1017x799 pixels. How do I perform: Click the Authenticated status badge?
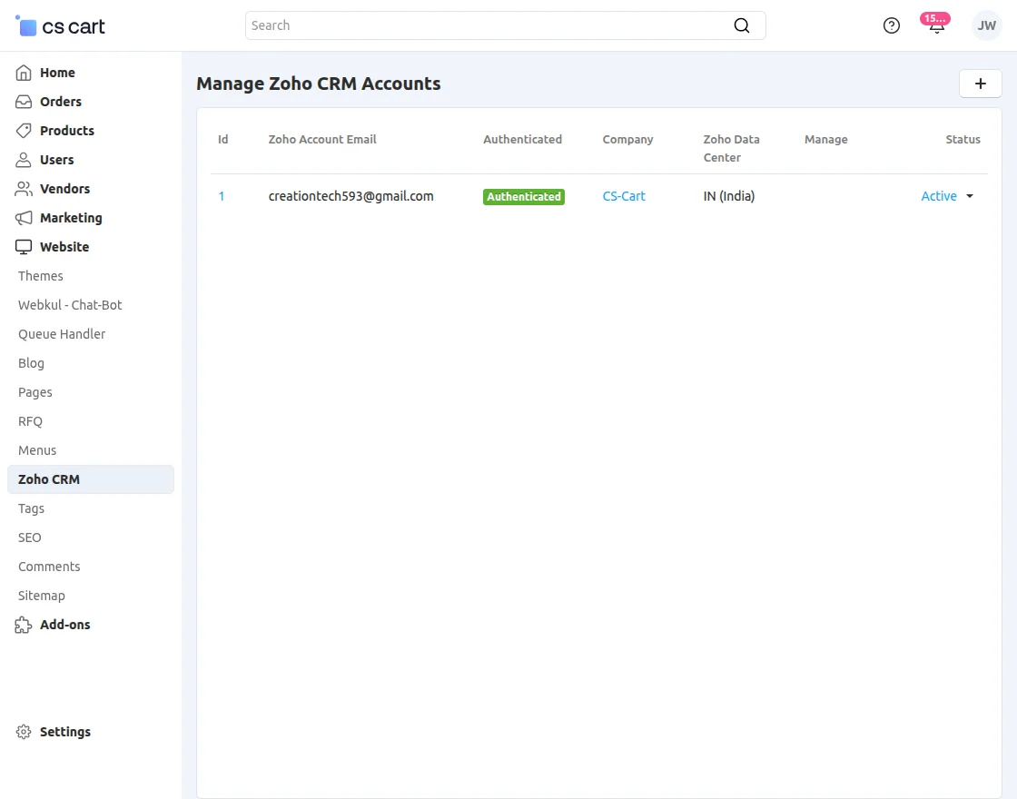click(524, 196)
